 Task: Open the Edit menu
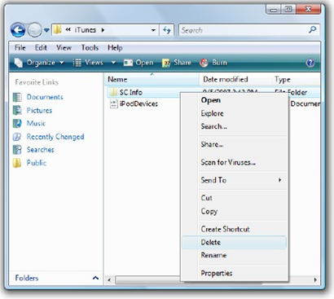(41, 48)
